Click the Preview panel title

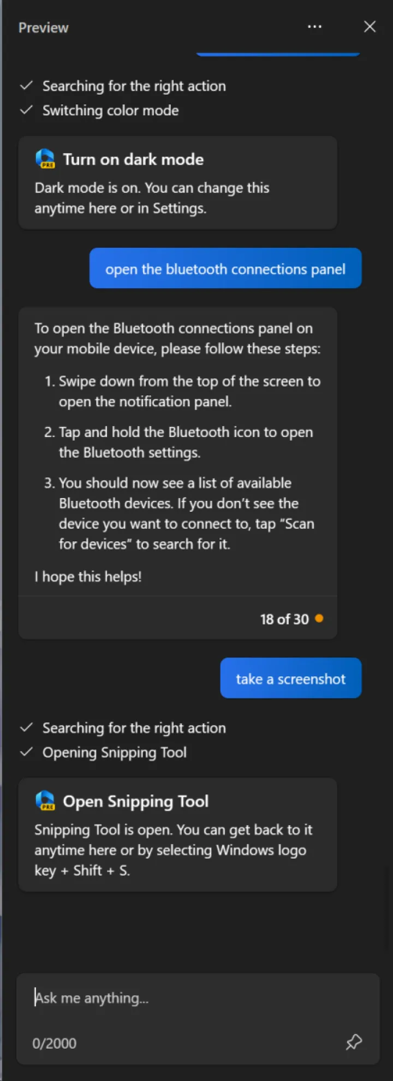[x=44, y=28]
